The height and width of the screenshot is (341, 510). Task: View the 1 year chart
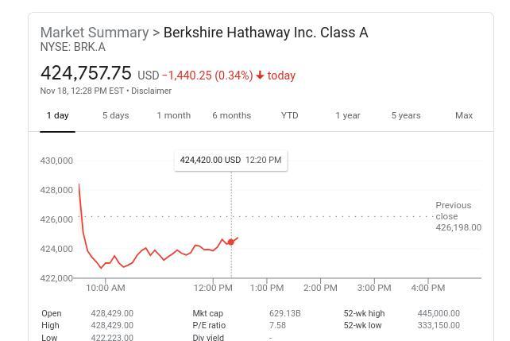347,115
